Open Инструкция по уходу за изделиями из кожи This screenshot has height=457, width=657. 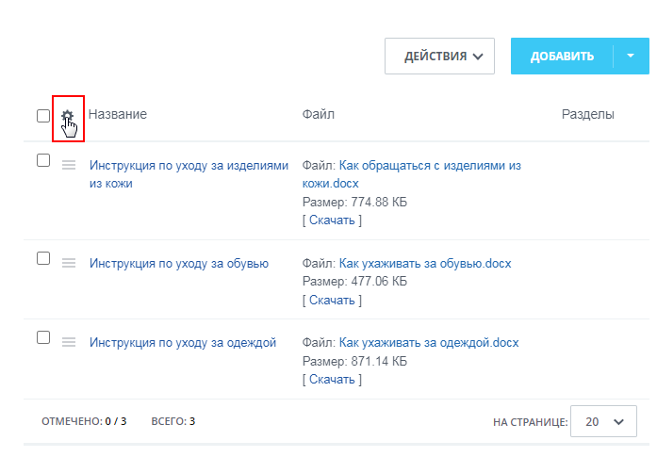tap(189, 174)
